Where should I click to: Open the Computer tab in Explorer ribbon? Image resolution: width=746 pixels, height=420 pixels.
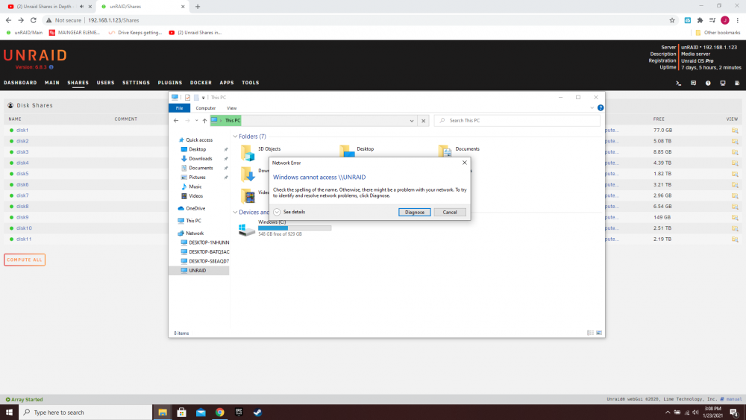tap(206, 108)
